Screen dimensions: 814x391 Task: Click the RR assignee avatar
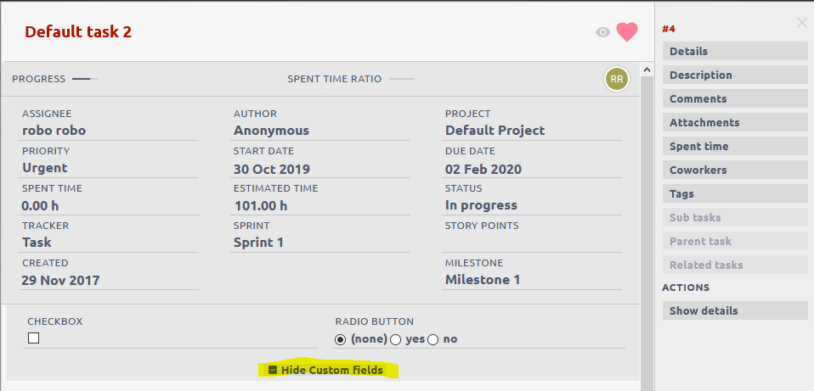pyautogui.click(x=617, y=79)
